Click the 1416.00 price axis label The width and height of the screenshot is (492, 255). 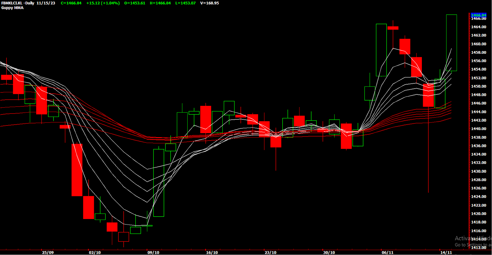(479, 231)
